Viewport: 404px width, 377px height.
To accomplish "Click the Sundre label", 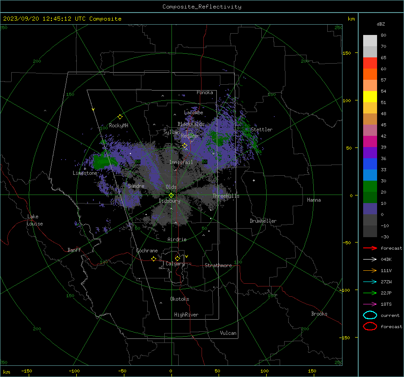I will tap(136, 186).
